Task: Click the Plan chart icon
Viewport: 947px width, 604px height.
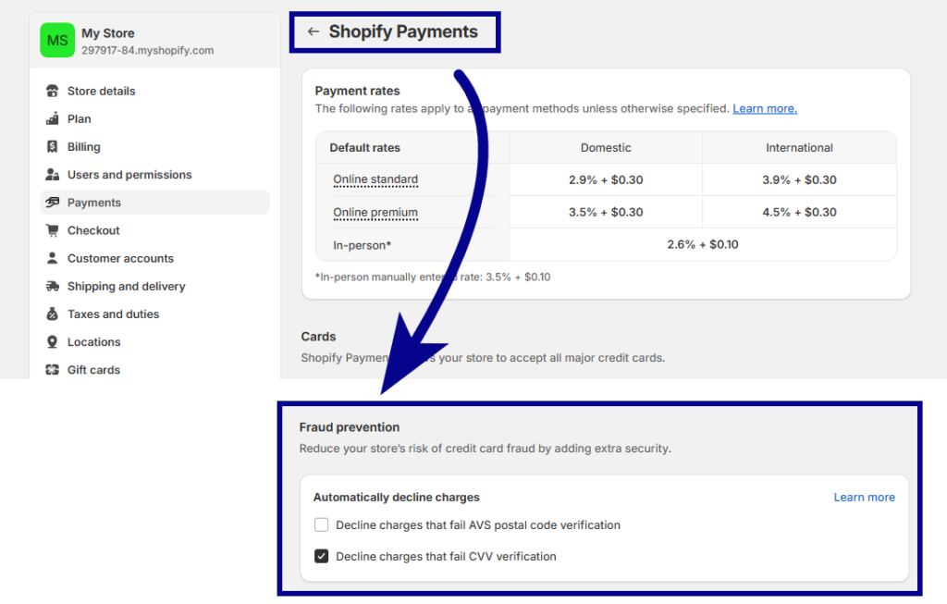Action: (x=53, y=118)
